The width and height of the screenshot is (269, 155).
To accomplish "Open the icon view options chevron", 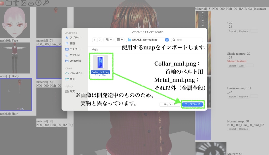I will click(111, 39).
